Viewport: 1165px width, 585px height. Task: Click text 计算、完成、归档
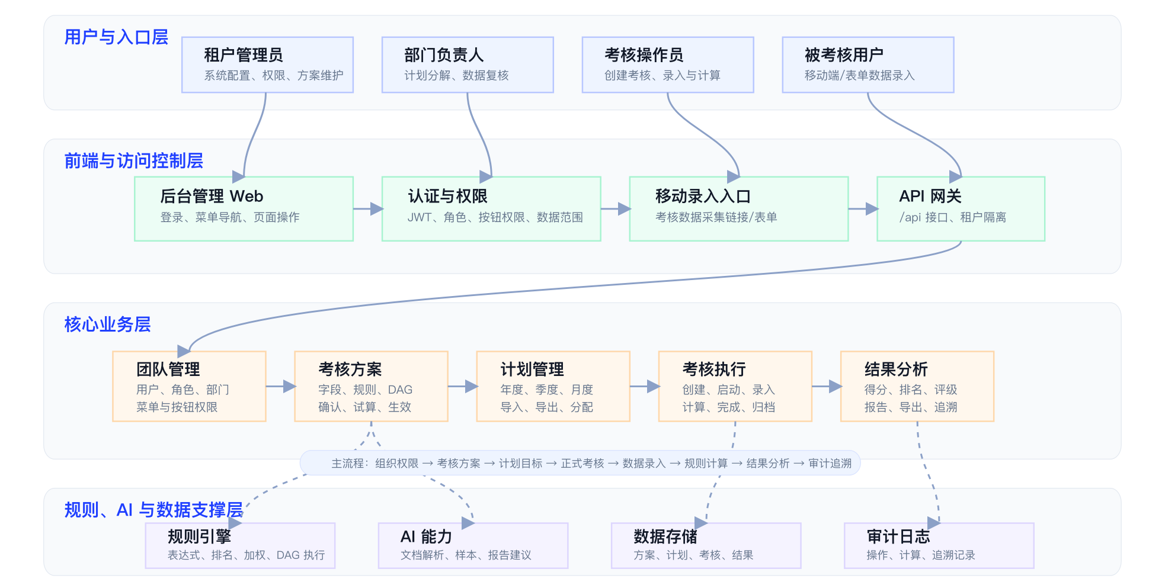(728, 407)
